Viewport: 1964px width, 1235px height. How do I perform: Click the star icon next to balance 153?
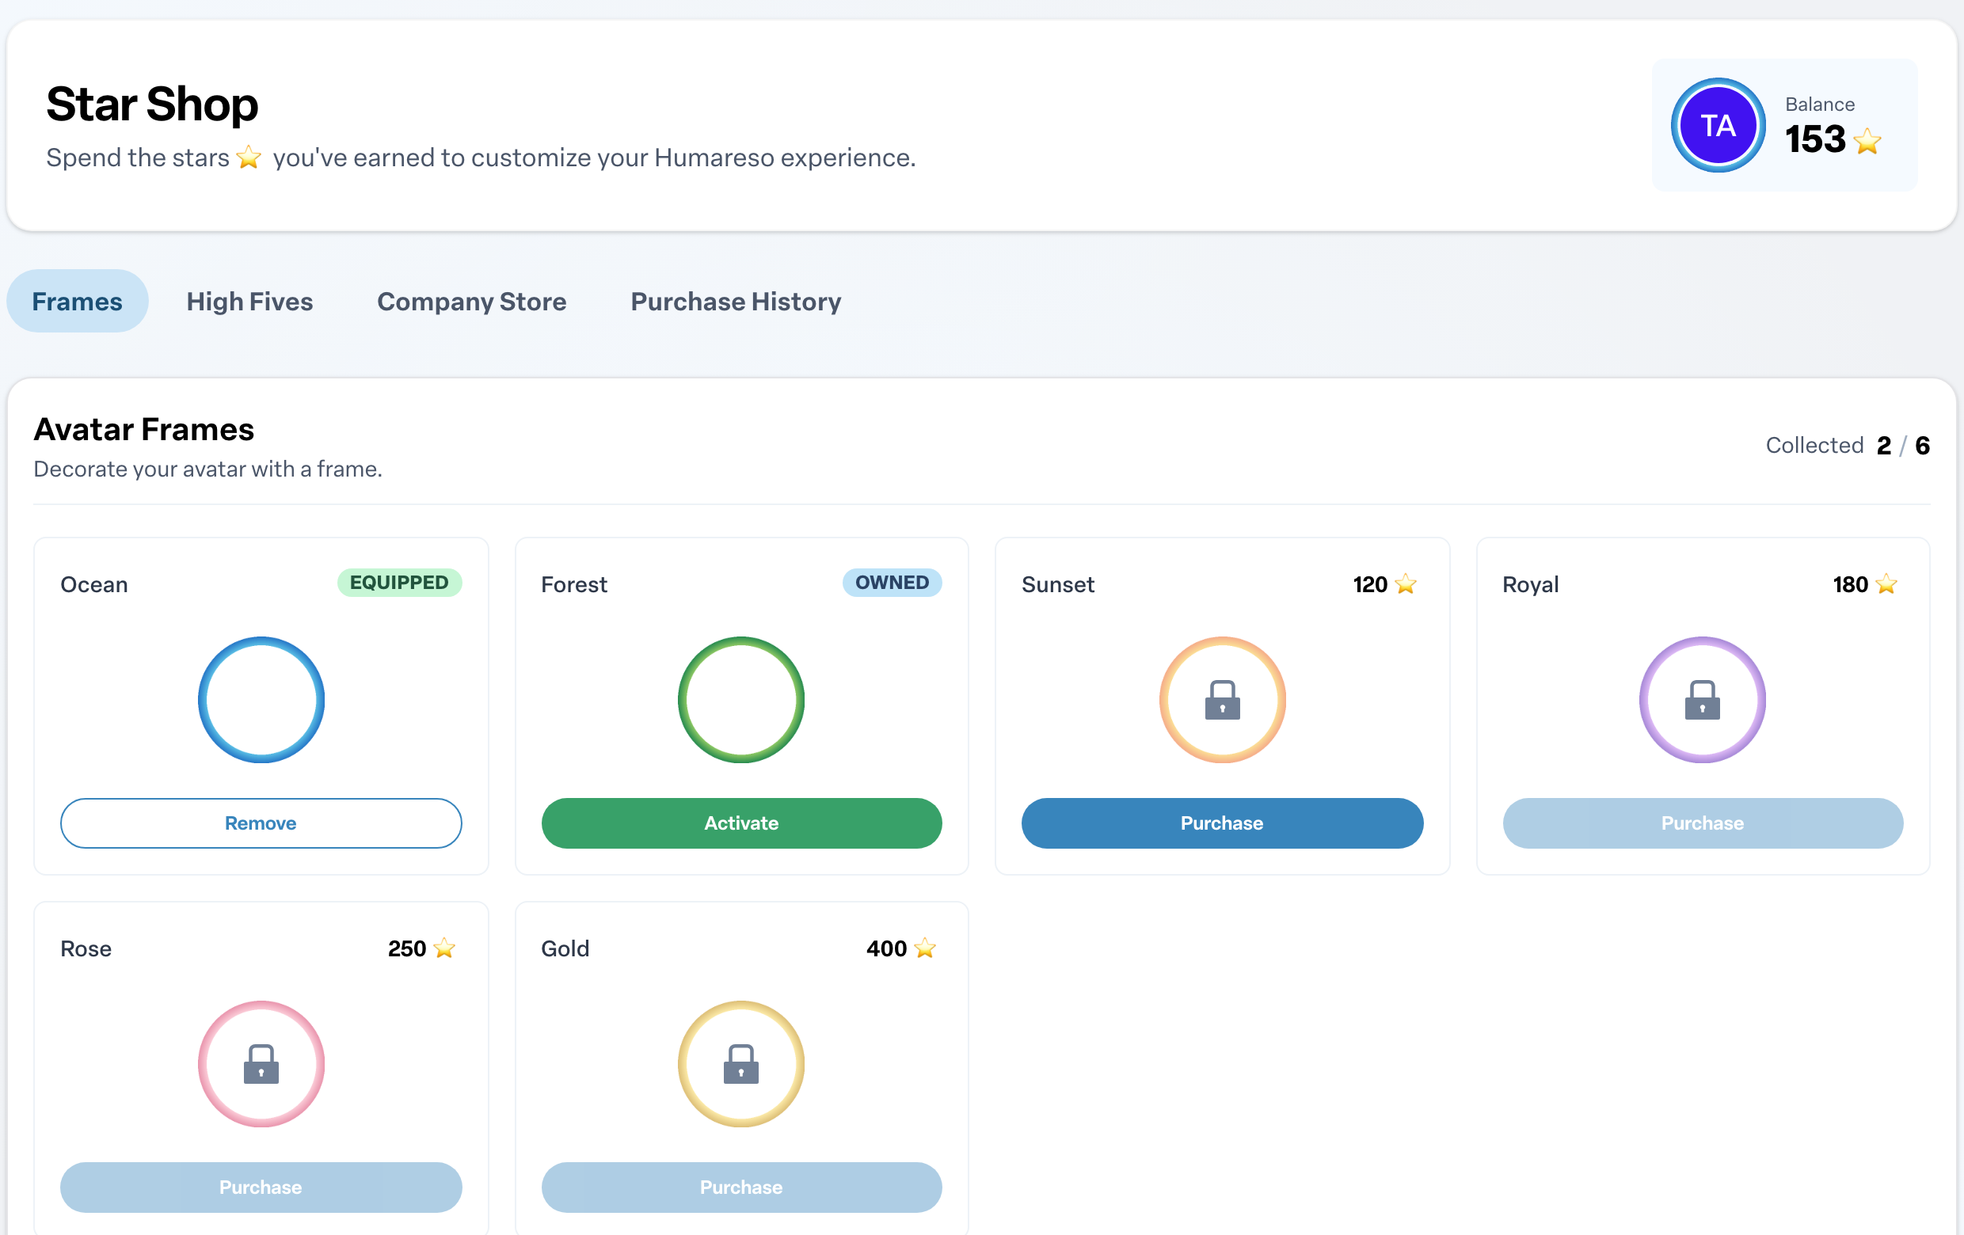pyautogui.click(x=1867, y=141)
